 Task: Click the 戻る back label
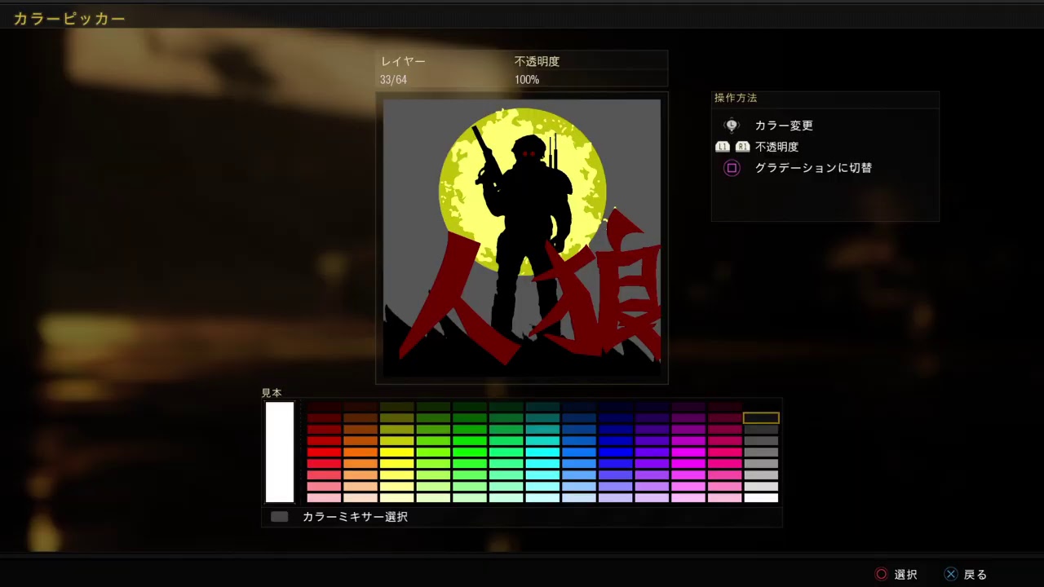pyautogui.click(x=975, y=575)
